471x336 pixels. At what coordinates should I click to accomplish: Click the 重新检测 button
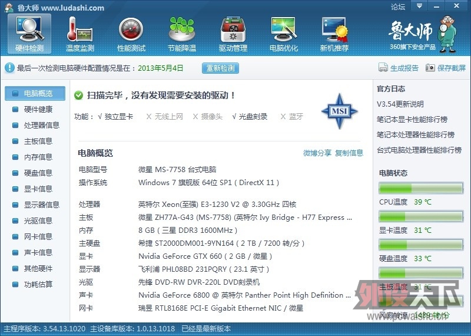(220, 68)
